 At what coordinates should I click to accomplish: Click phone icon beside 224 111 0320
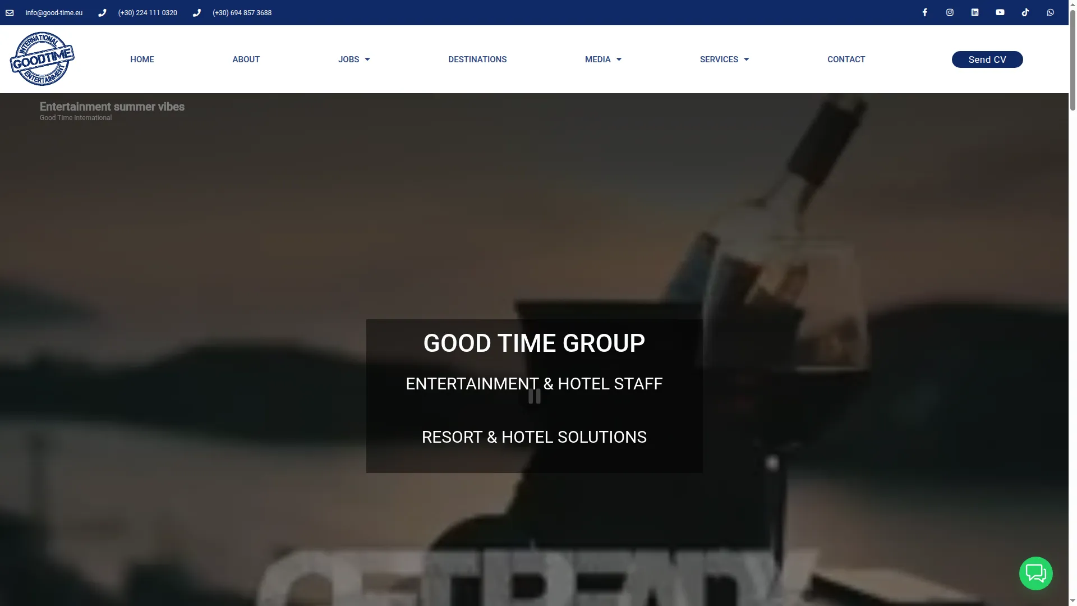point(102,13)
